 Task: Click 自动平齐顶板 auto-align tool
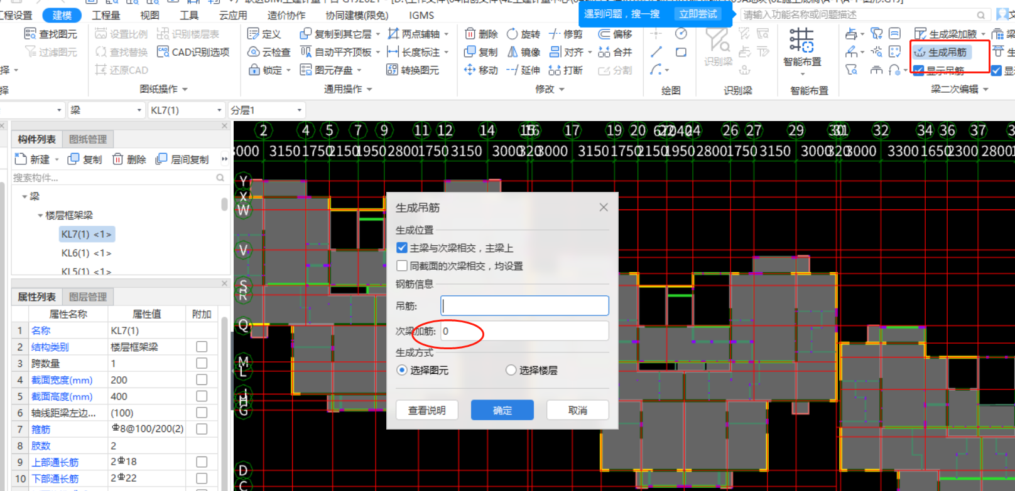(336, 52)
